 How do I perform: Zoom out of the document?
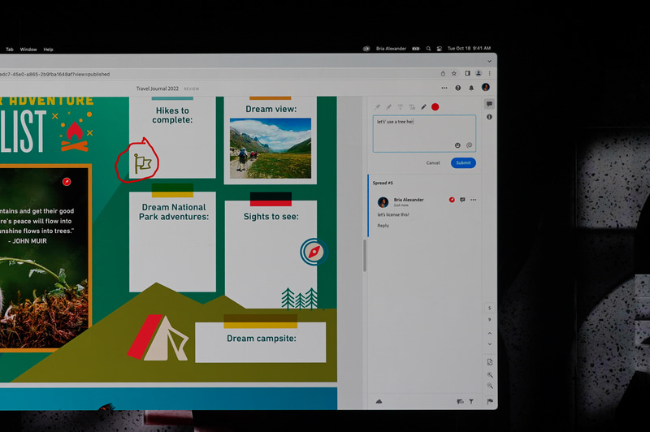click(x=490, y=386)
